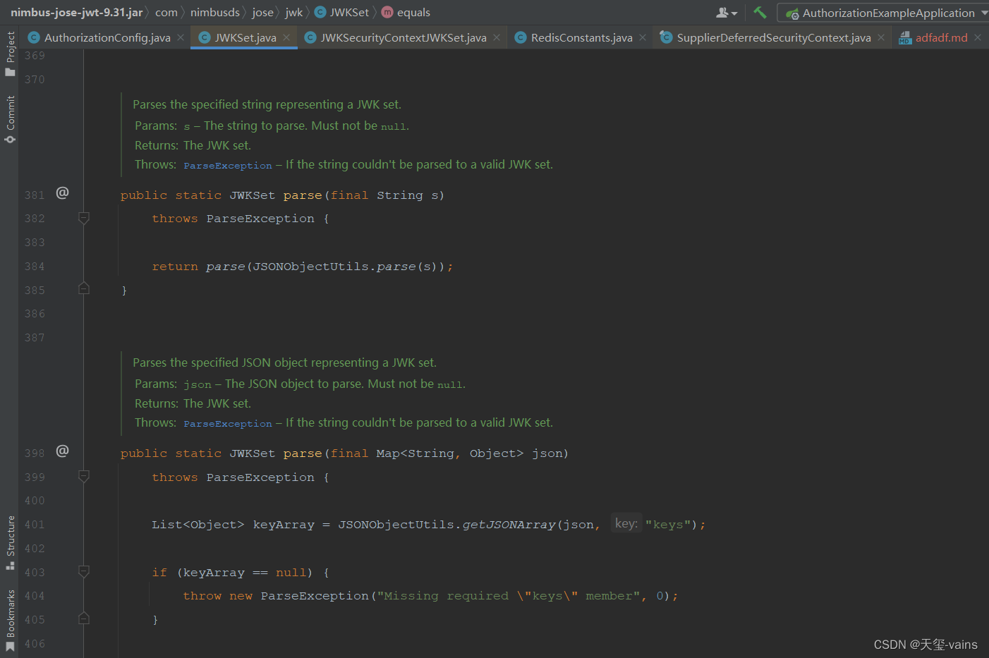
Task: Open the Project tool window
Action: pos(10,54)
